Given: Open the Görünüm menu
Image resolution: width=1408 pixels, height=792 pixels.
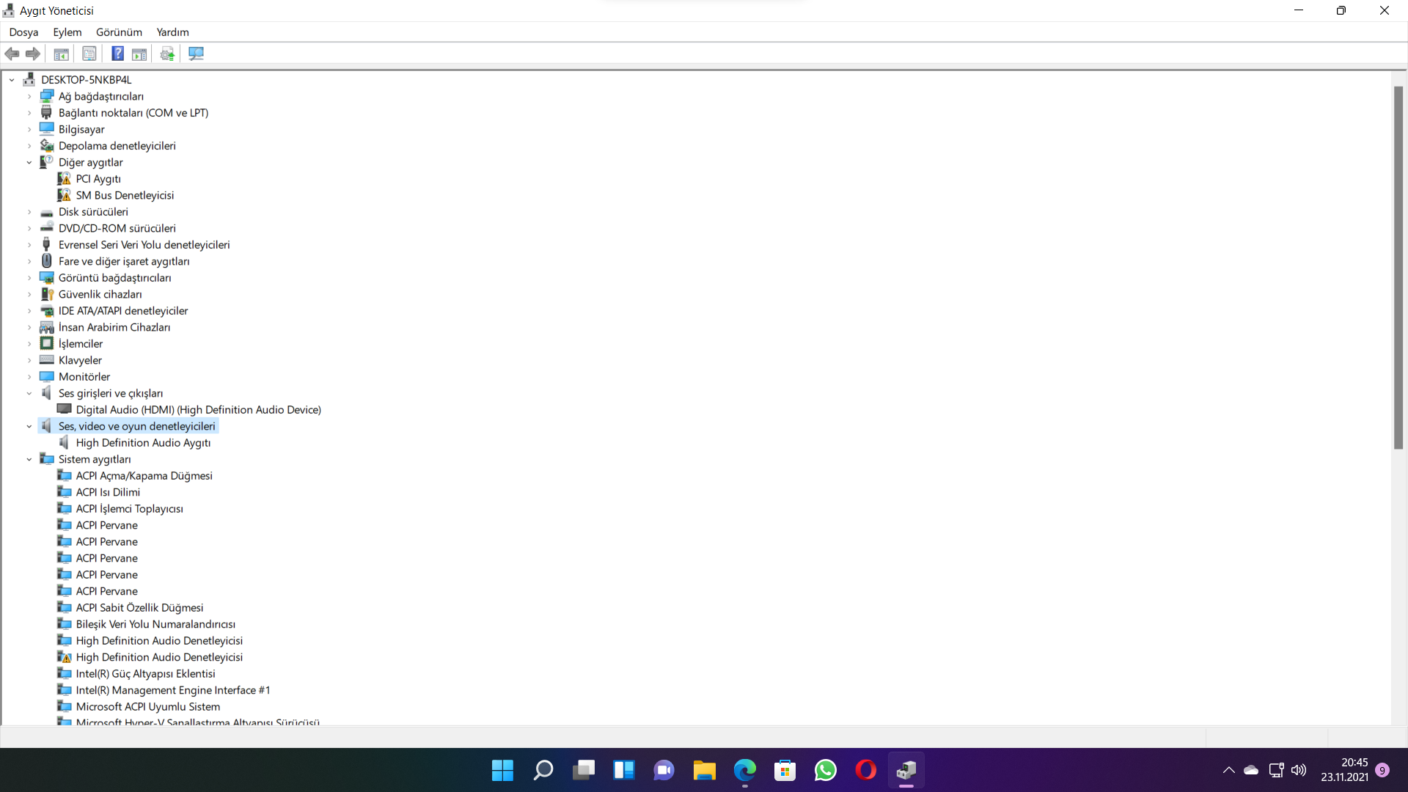Looking at the screenshot, I should tap(119, 32).
